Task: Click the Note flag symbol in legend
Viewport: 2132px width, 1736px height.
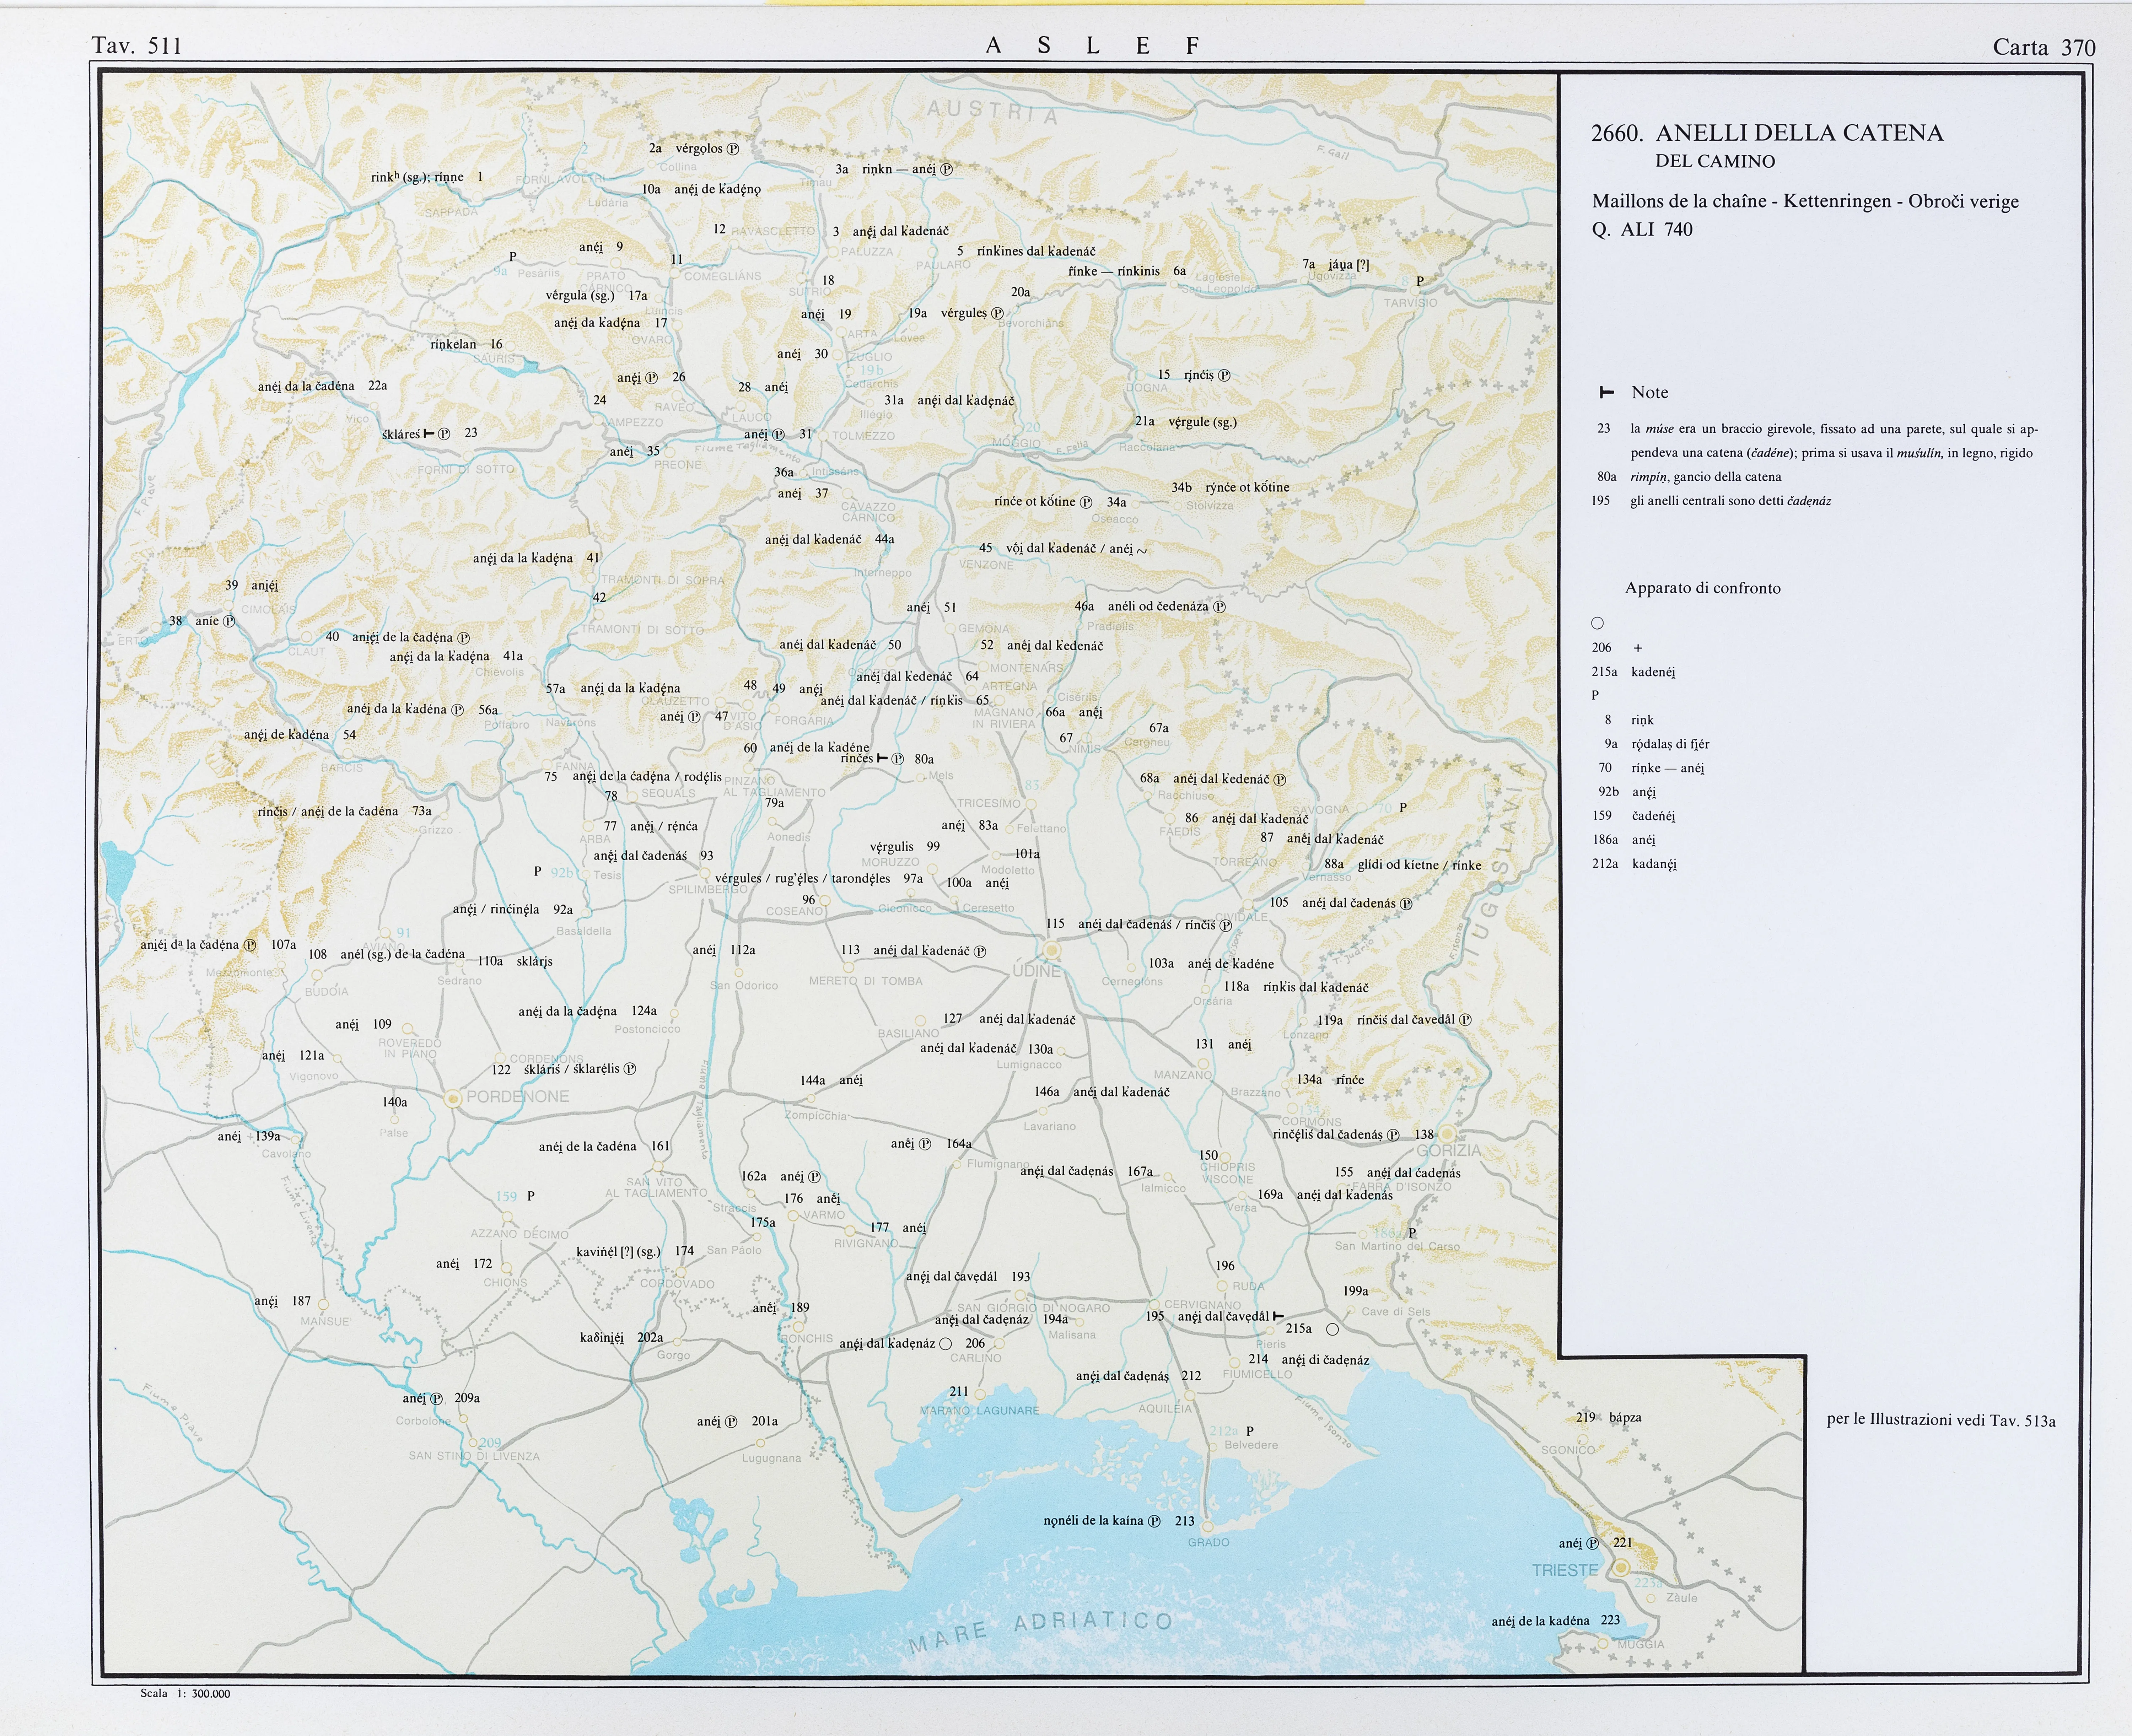Action: tap(1606, 392)
